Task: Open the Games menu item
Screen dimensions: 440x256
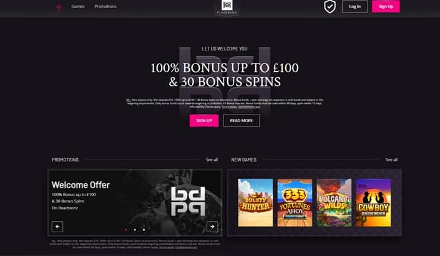Action: tap(78, 6)
